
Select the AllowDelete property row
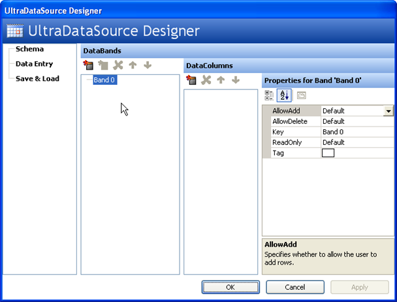[x=296, y=121]
